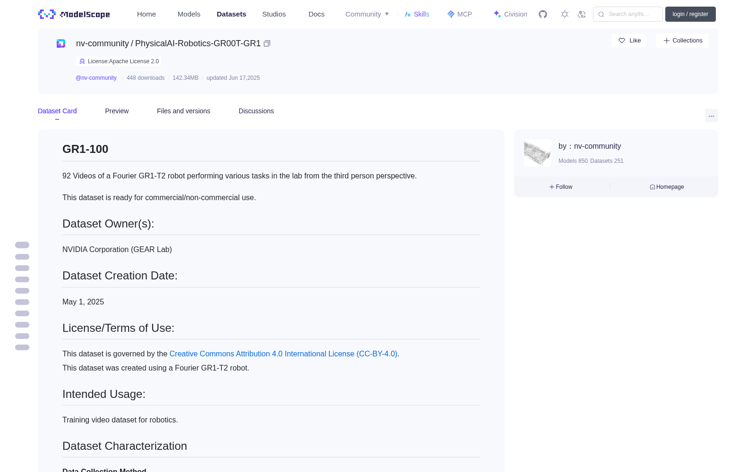Click the 'Dataset Characterization' heading
Screen dimensions: 756x472
pos(125,446)
